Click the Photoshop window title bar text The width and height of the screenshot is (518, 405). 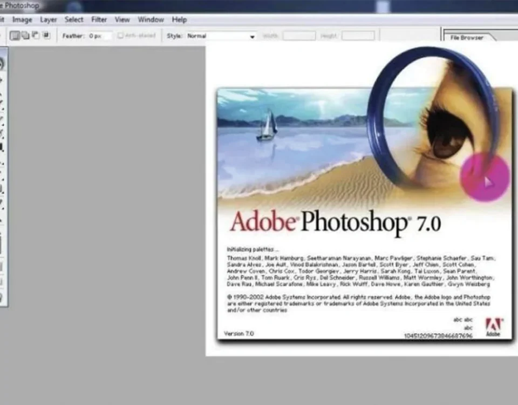click(20, 5)
